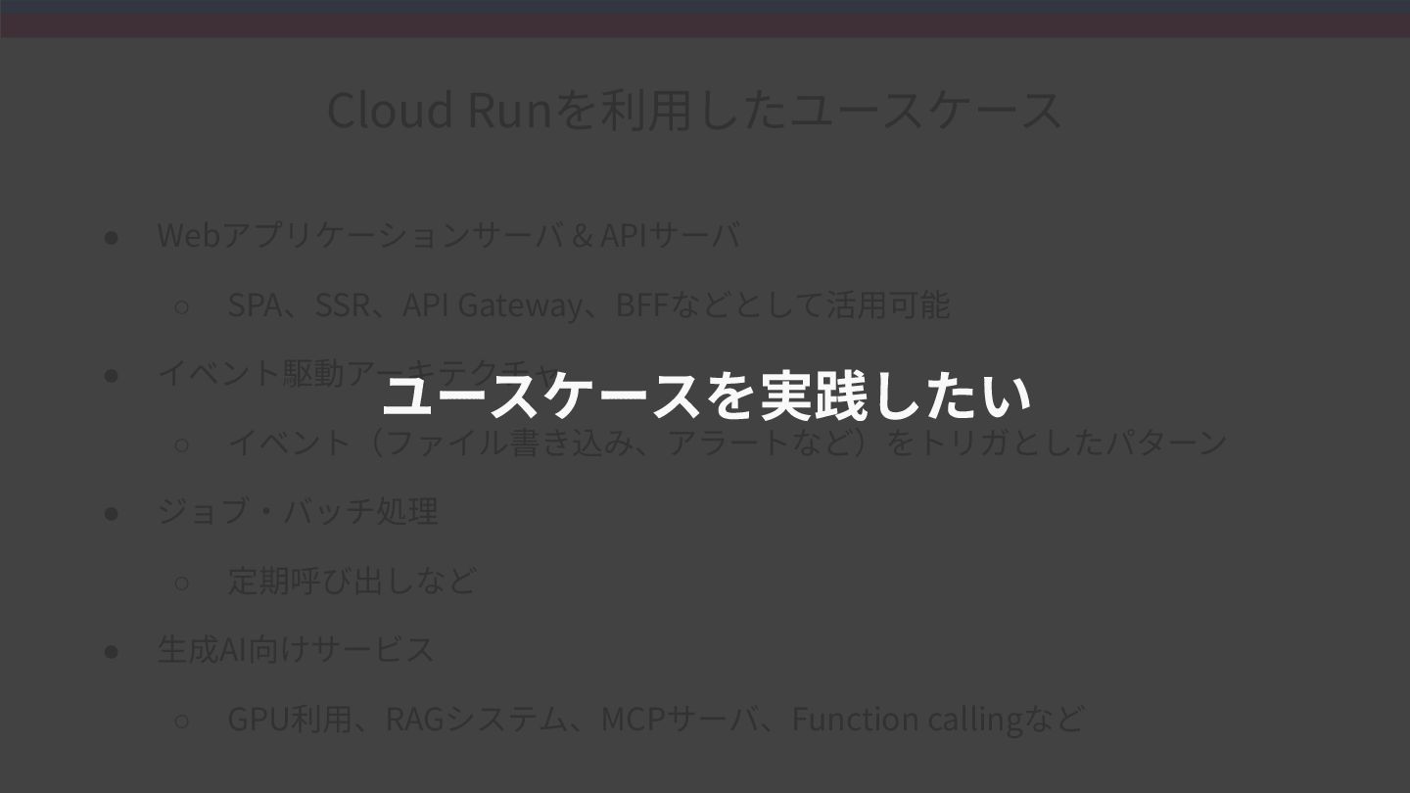Select the bullet Webアプリケーションサーバ & APIサーバ
The width and height of the screenshot is (1410, 793).
coord(448,235)
